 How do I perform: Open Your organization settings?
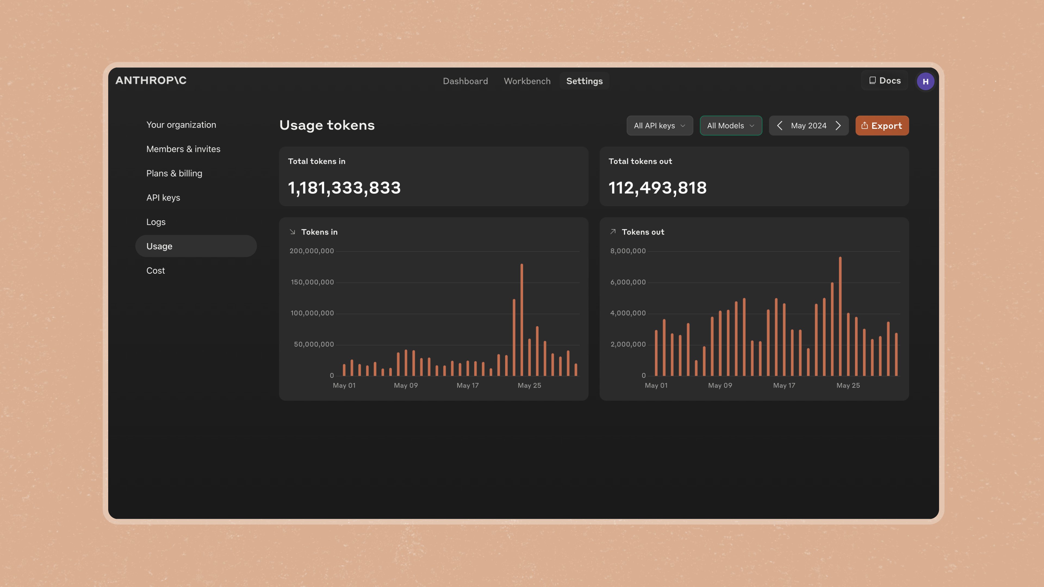[x=181, y=125]
